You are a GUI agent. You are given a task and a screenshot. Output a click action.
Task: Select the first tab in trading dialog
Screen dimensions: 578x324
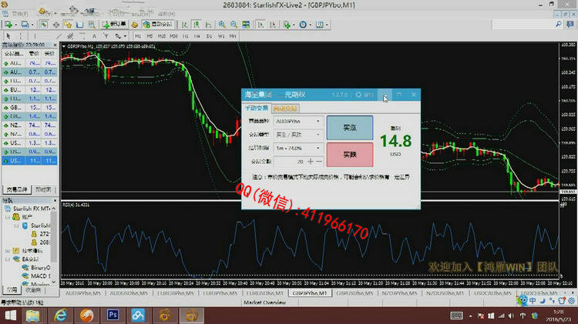point(257,109)
